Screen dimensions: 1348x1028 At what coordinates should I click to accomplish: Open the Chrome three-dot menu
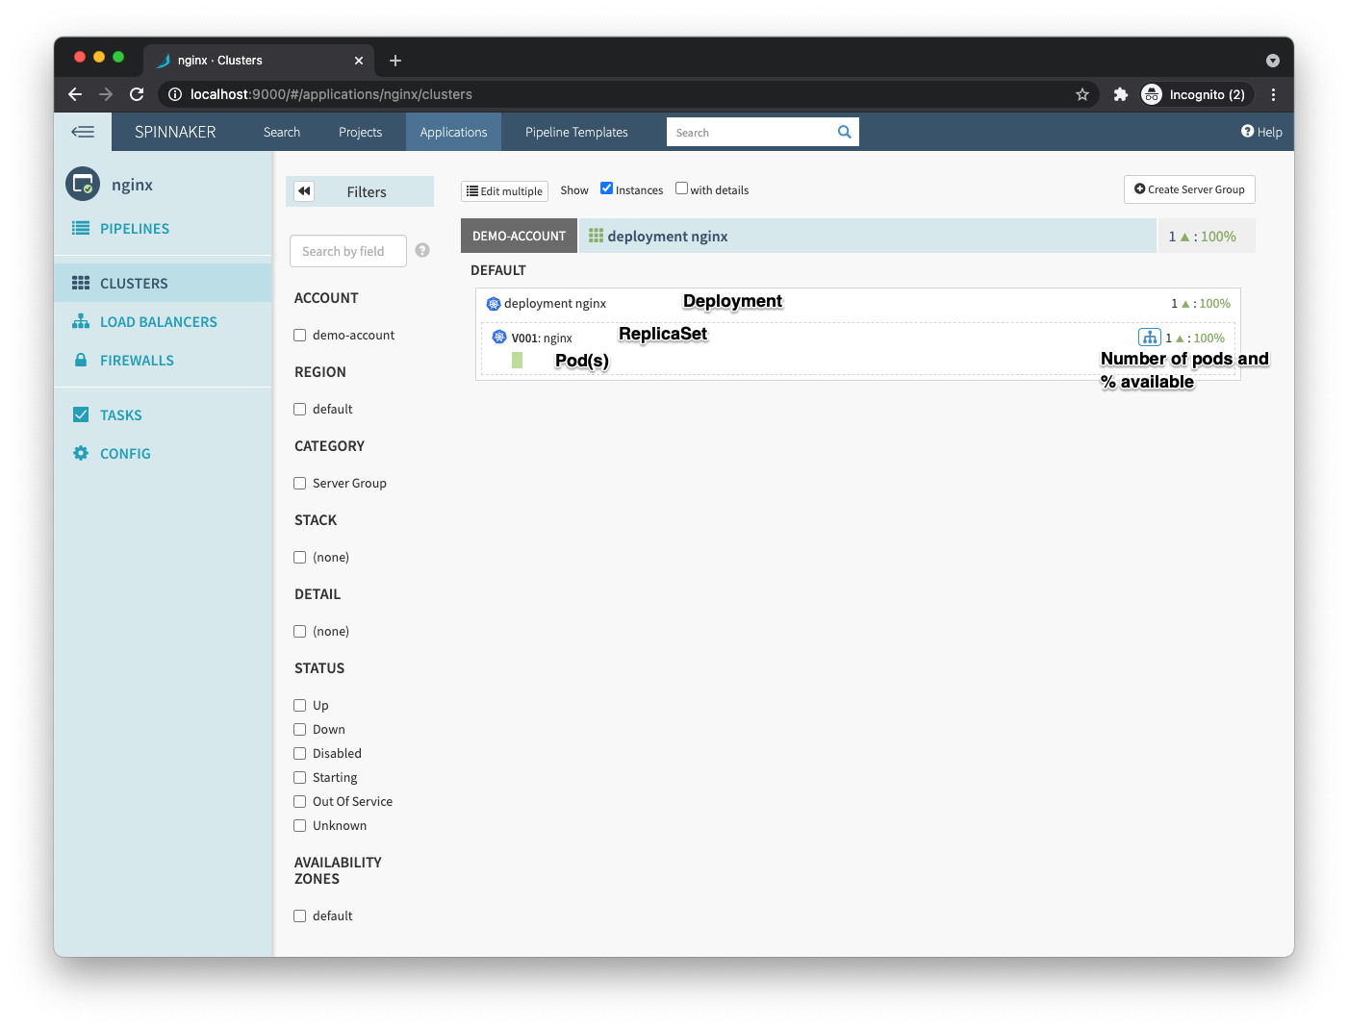tap(1273, 94)
